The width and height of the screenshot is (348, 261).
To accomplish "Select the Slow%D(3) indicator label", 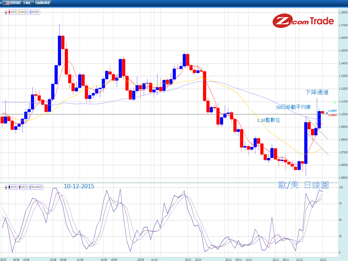I will click(x=36, y=187).
